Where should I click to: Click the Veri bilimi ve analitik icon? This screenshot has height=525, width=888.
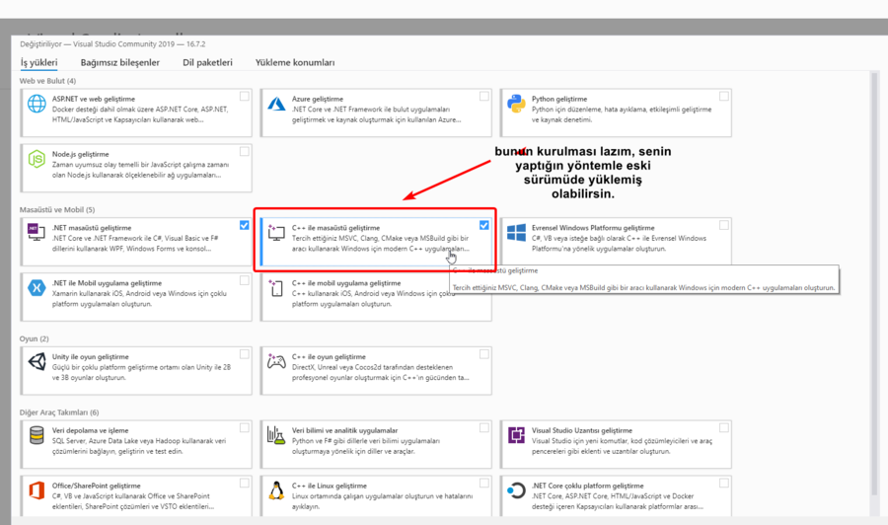(276, 435)
